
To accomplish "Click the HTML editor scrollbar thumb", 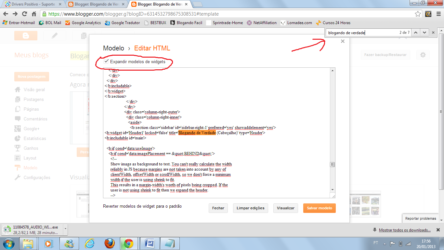I will point(333,164).
